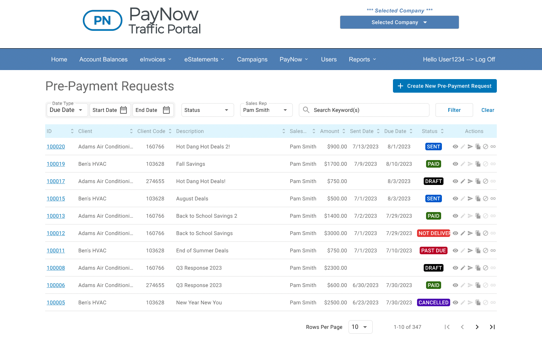Click the Log Off link
Image resolution: width=542 pixels, height=339 pixels.
(485, 60)
